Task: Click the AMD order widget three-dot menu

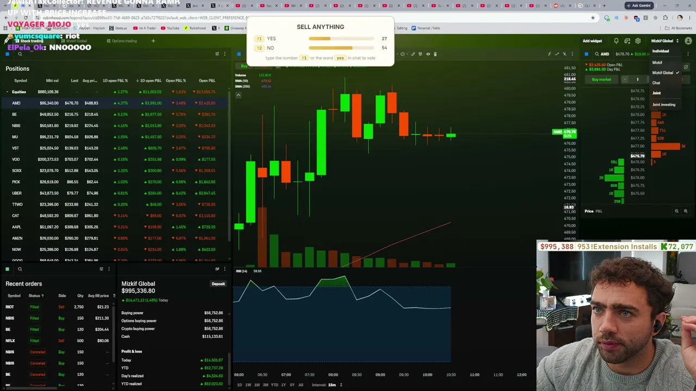Action: [x=688, y=54]
